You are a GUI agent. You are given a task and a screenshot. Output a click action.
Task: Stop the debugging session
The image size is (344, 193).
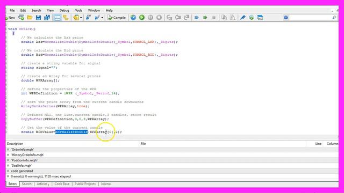coord(159,18)
